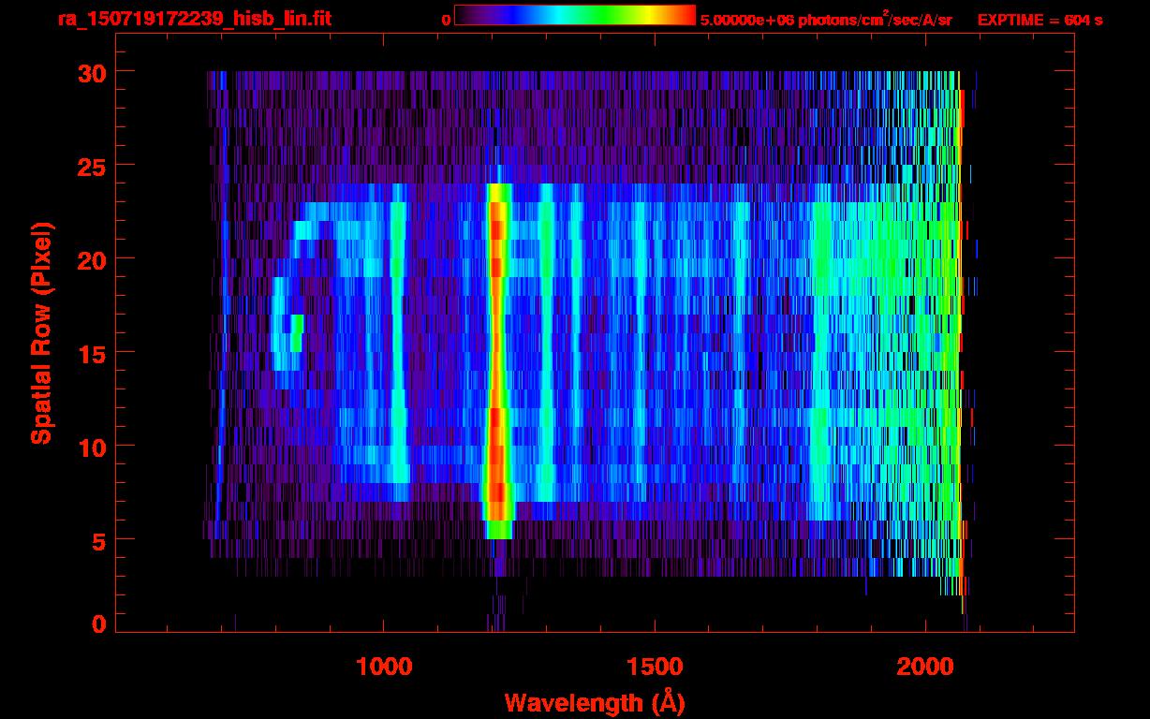
Task: Click the y-axis tick label 10
Action: click(x=93, y=447)
